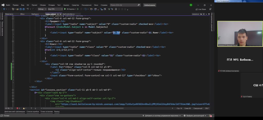Click the Undo arrow icon
The image size is (263, 120).
[x=28, y=9]
